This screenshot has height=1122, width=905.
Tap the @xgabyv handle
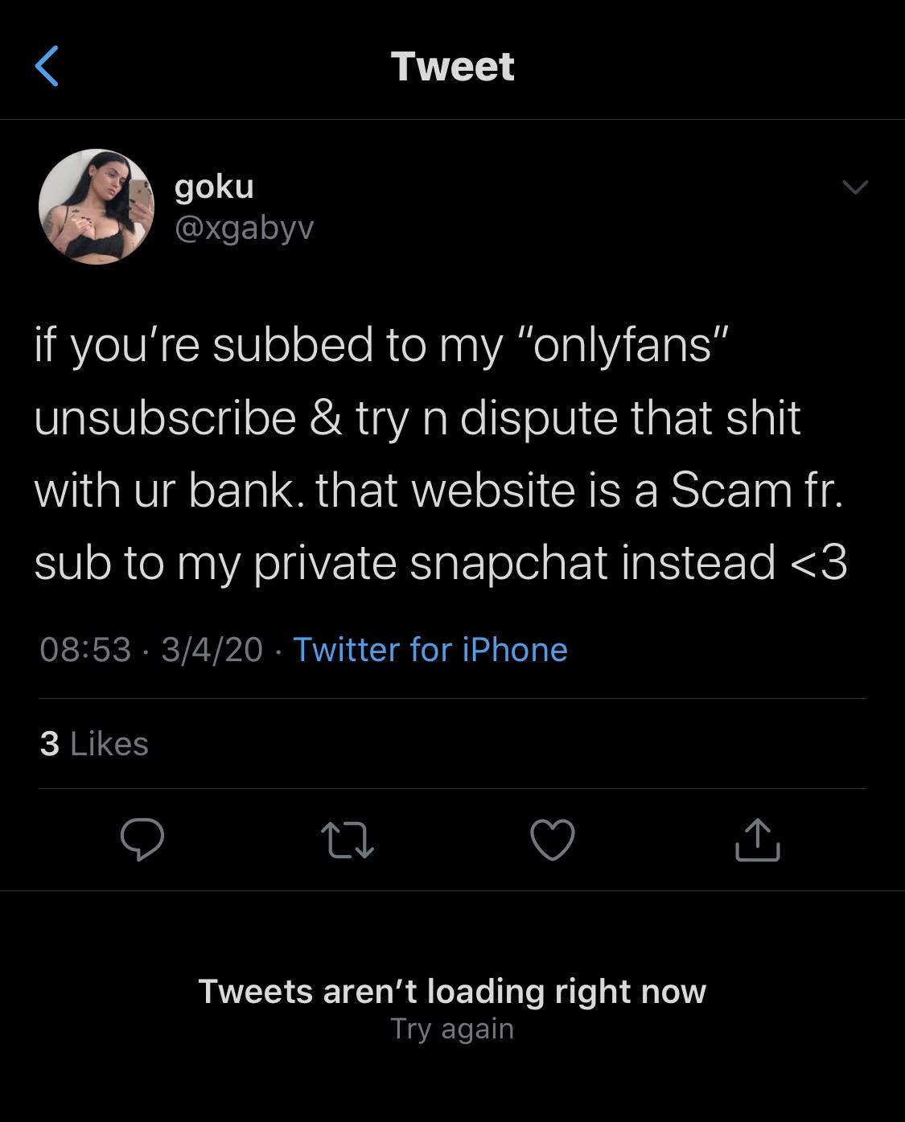click(x=244, y=229)
